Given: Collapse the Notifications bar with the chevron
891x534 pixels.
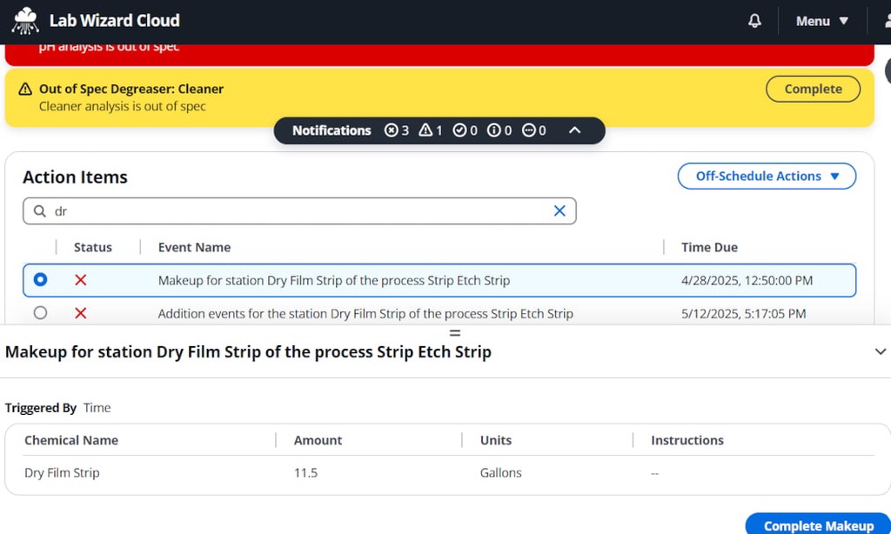Looking at the screenshot, I should click(574, 130).
